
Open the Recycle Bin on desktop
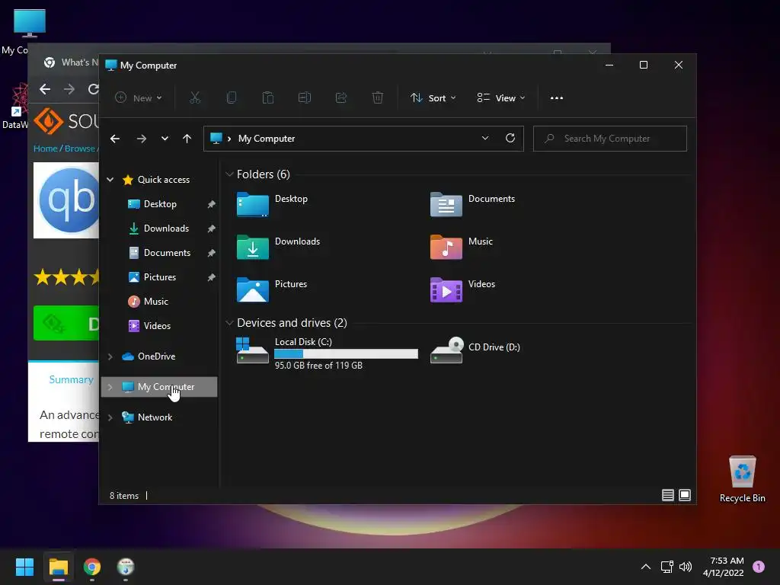(742, 479)
